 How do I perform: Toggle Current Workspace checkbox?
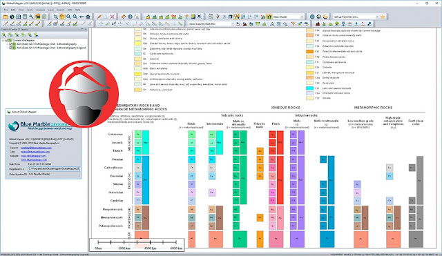(x=6, y=40)
